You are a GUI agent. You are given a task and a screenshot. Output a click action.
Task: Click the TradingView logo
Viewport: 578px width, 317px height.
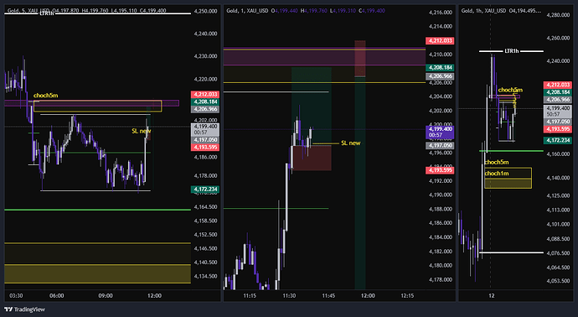24,309
